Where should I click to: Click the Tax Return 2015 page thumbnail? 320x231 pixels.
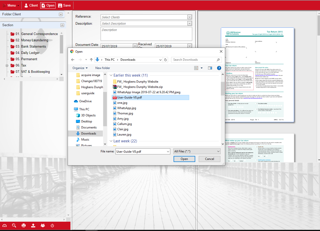click(257, 75)
